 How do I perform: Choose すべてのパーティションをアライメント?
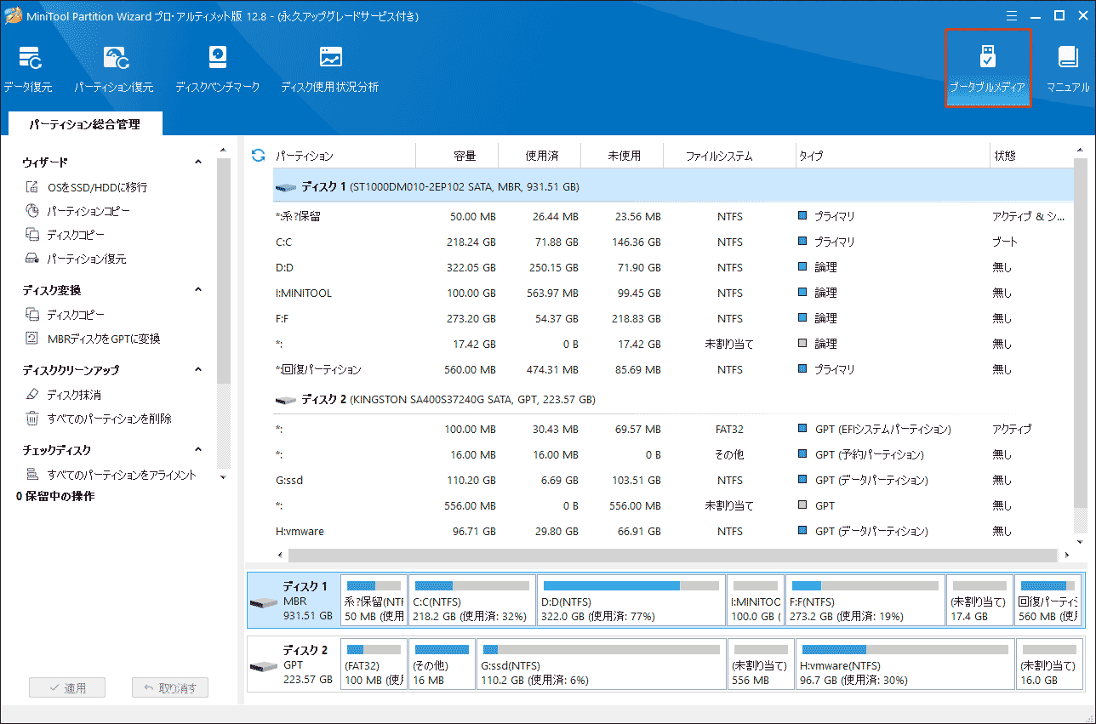111,475
